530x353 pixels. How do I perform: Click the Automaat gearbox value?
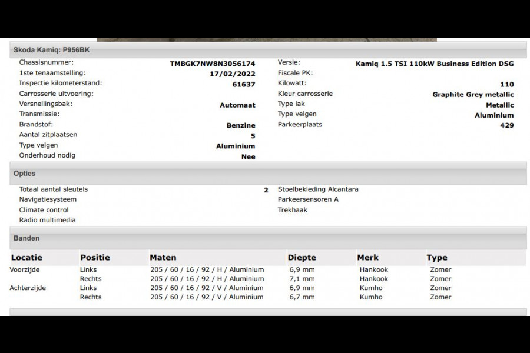point(237,105)
